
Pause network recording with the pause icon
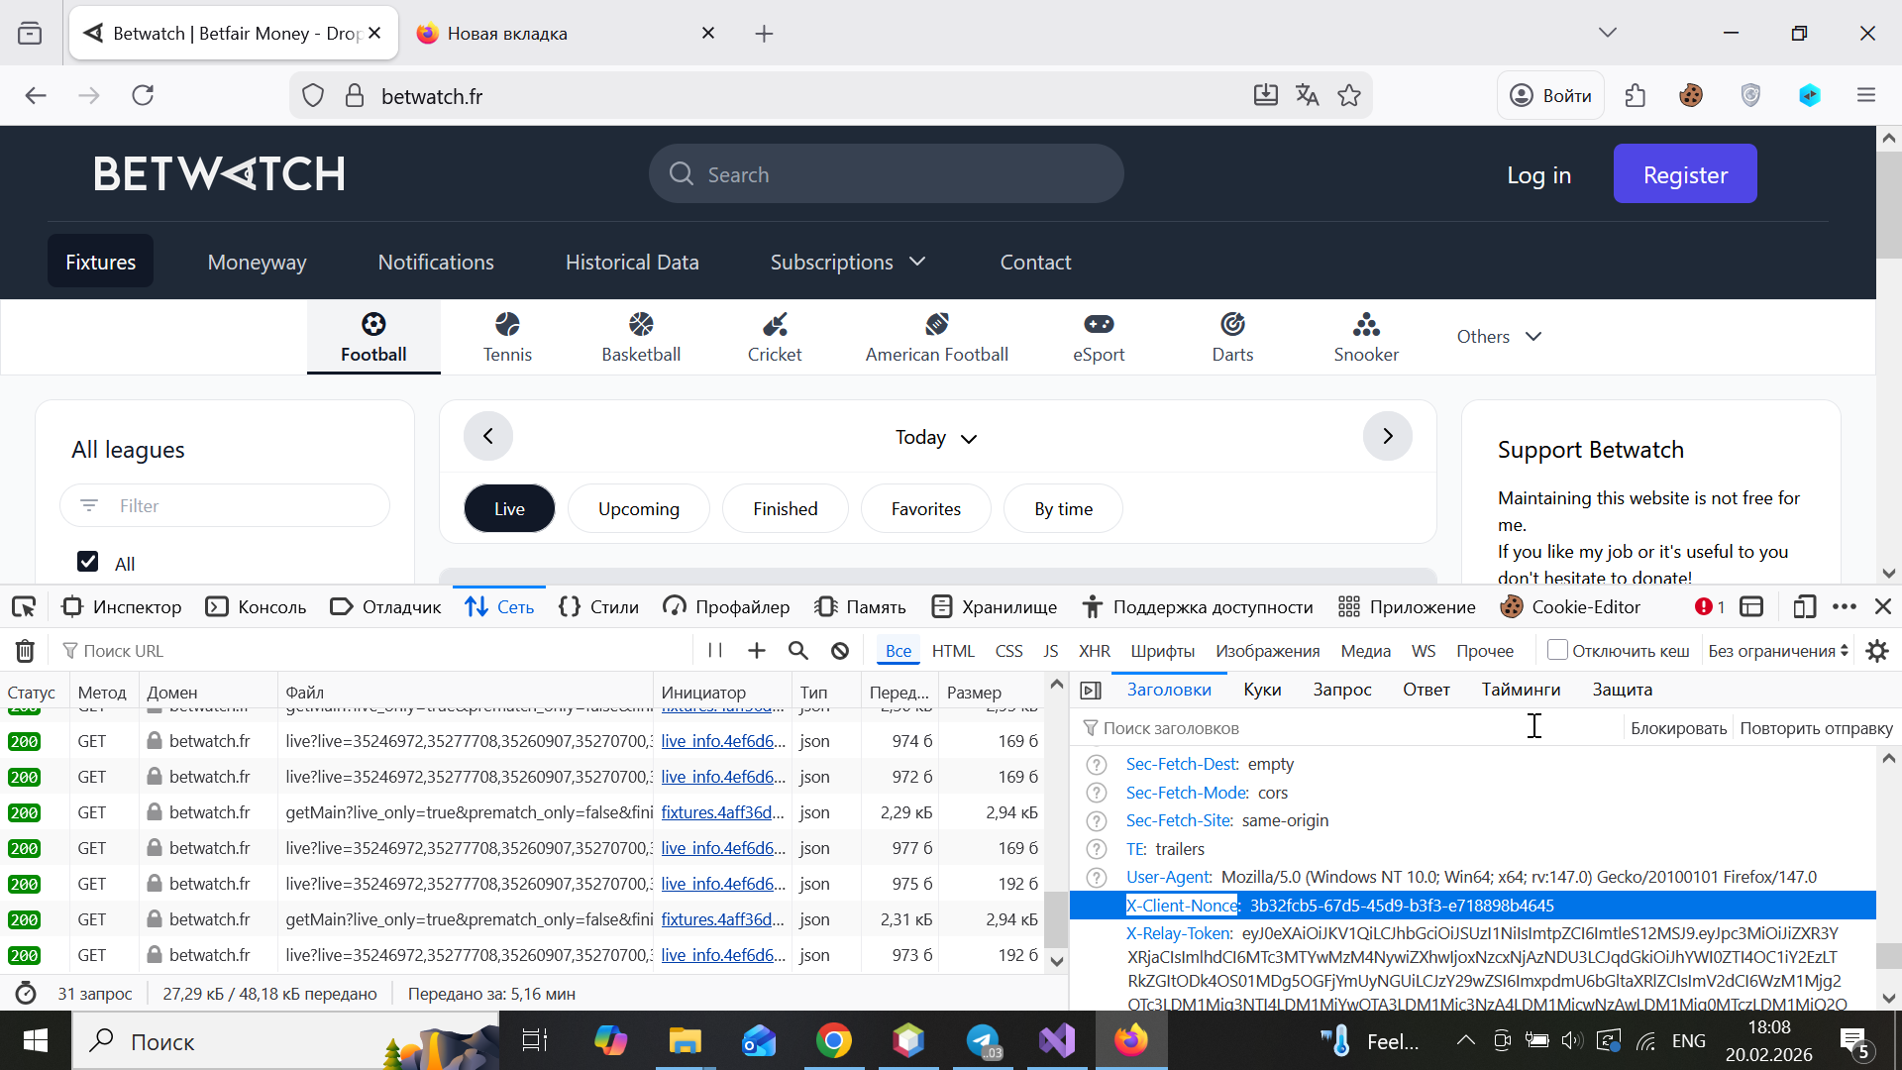(714, 651)
